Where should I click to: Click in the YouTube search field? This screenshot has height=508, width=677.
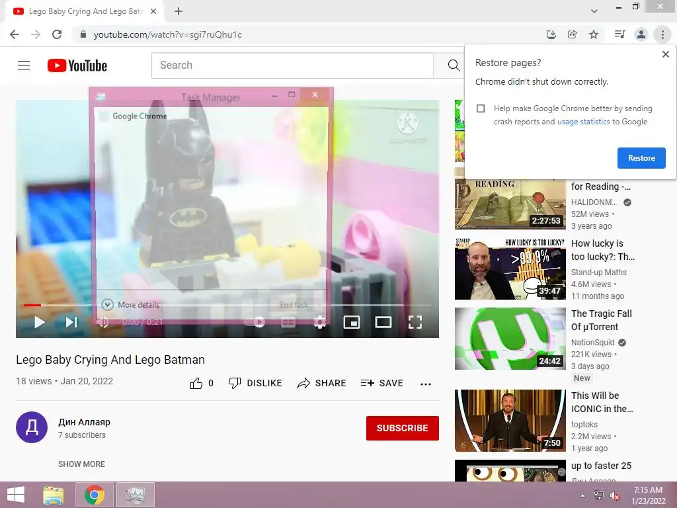click(292, 65)
